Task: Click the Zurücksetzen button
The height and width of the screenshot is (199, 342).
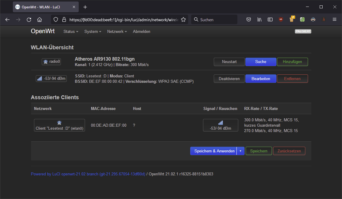Action: pyautogui.click(x=289, y=151)
